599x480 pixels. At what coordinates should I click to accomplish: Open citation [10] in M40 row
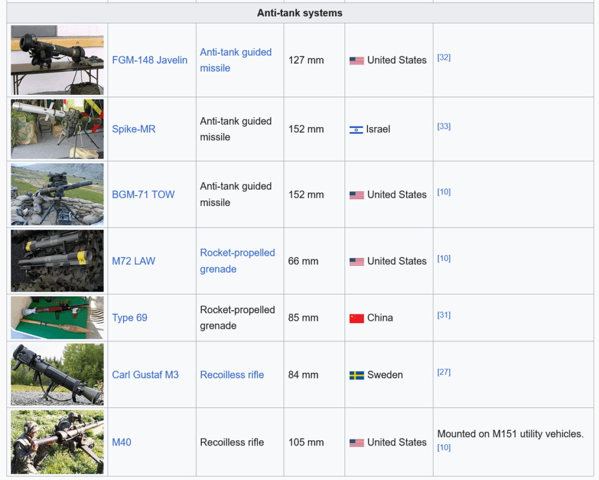click(x=444, y=448)
